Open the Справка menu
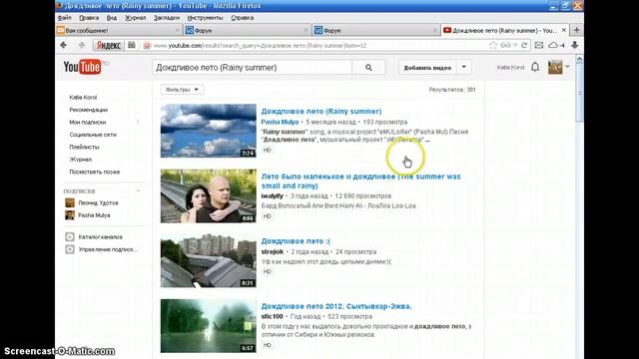This screenshot has width=639, height=359. tap(242, 18)
